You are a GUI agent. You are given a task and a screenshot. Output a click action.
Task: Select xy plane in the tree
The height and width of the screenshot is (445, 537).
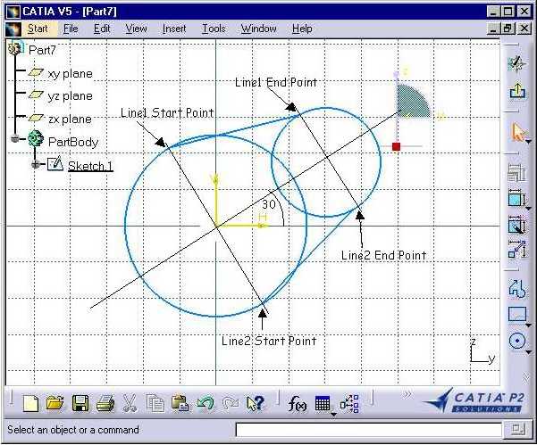70,73
